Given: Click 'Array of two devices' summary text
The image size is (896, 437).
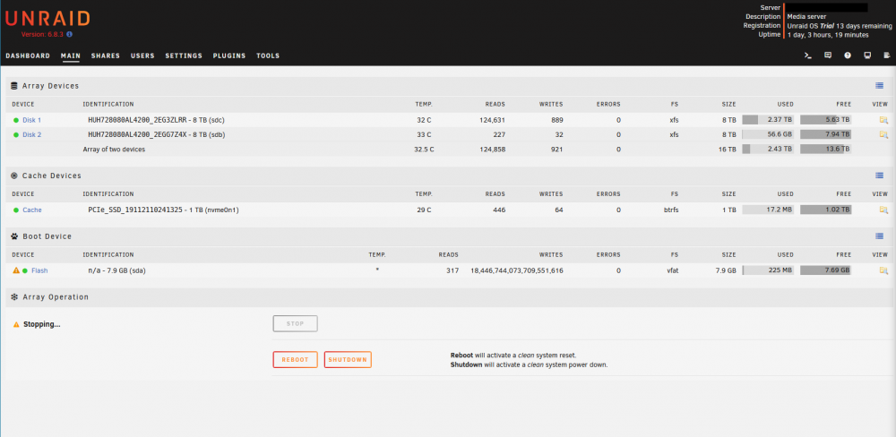Looking at the screenshot, I should [114, 150].
